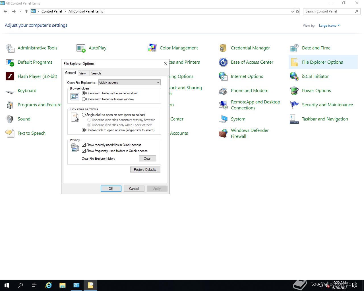364x291 pixels.
Task: Switch to the View tab
Action: (82, 73)
